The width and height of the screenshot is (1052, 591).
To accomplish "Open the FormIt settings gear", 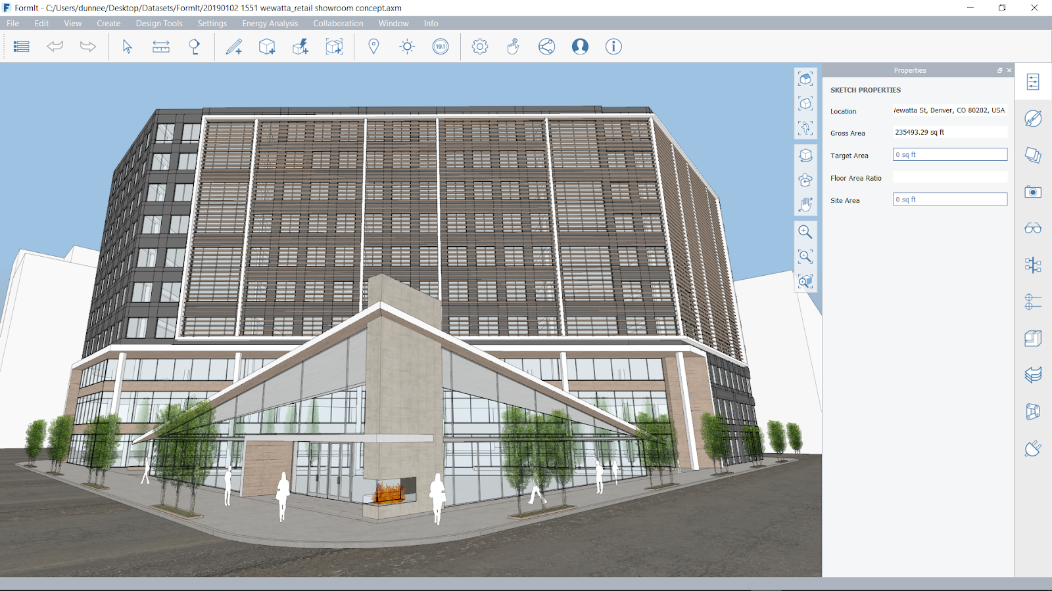I will click(480, 47).
